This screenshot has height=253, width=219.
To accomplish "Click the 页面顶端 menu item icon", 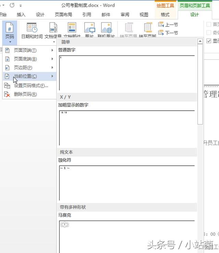I will pos(7,50).
